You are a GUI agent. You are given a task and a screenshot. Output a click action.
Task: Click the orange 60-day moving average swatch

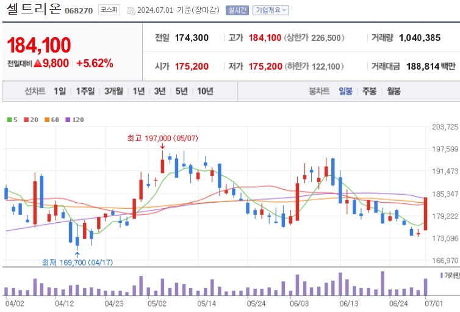coord(47,120)
